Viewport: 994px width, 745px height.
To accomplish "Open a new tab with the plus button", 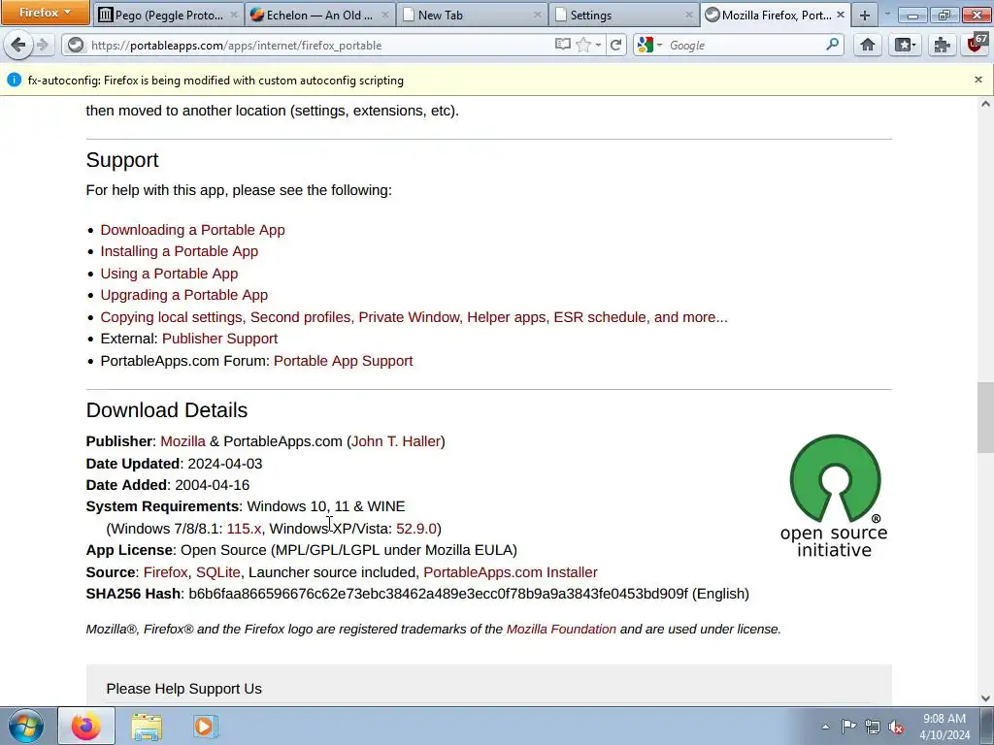I will 864,16.
